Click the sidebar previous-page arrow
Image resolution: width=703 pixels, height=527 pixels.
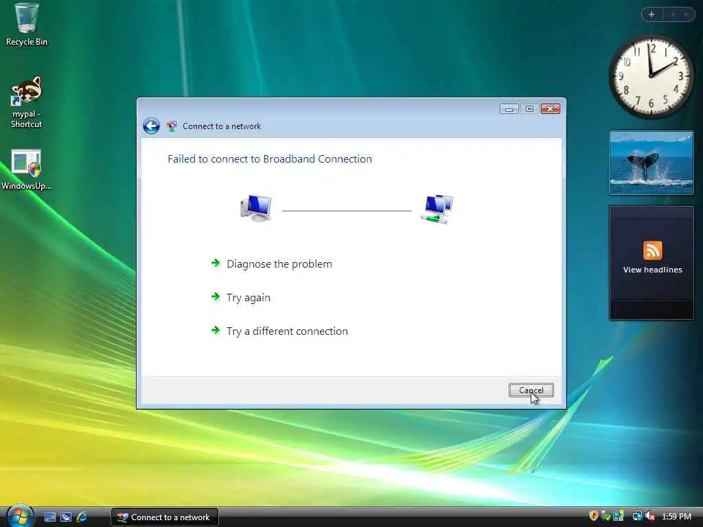pos(673,14)
